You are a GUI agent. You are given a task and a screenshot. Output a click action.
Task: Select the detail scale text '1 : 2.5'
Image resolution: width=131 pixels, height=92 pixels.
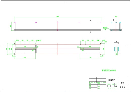[x=117, y=43]
